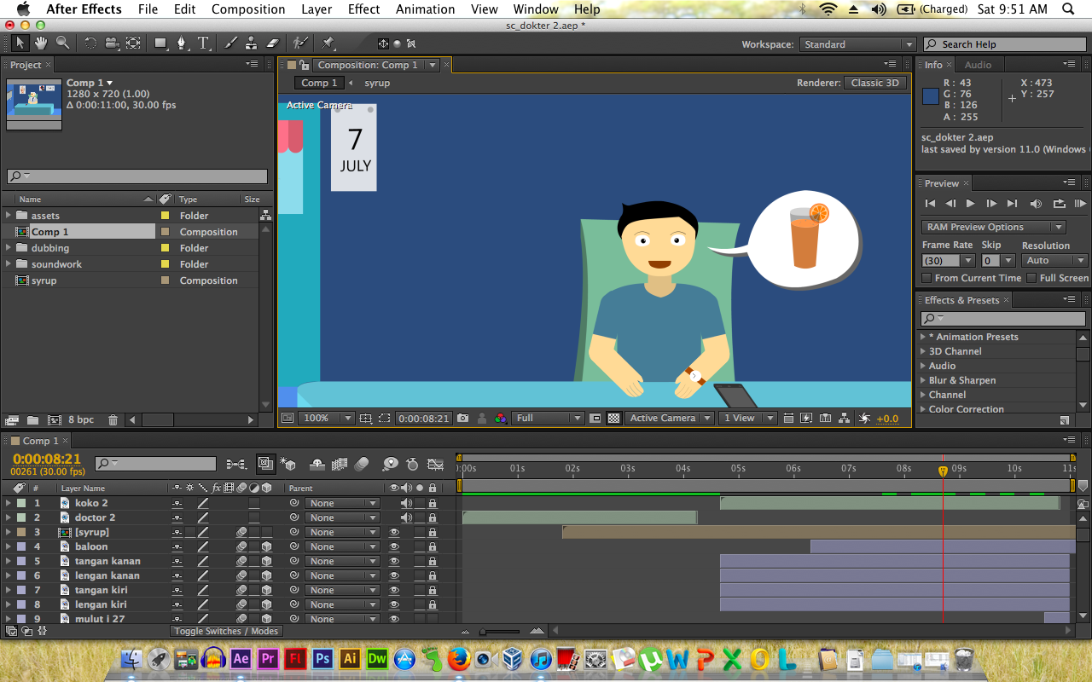
Task: Click the Composition Mini-Flowchart icon in timeline
Action: pyautogui.click(x=236, y=465)
